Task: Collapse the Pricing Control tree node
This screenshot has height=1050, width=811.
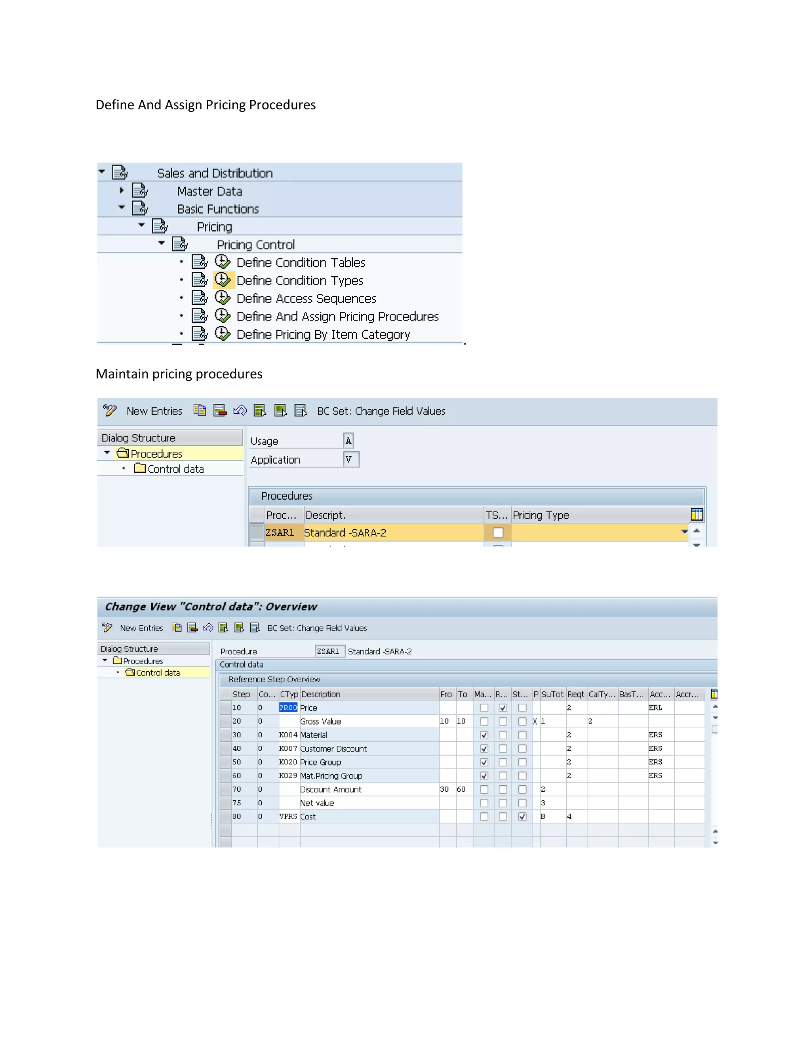Action: coord(162,244)
